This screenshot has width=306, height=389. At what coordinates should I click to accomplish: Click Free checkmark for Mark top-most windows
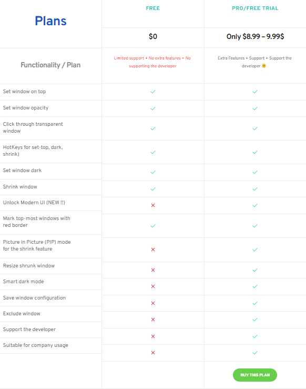pos(153,226)
